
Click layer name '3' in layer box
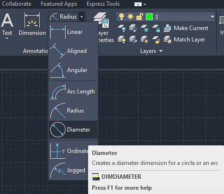pos(157,17)
